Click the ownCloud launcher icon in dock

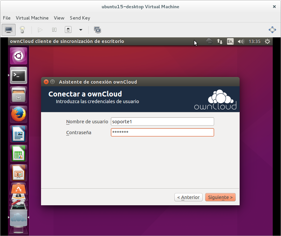pyautogui.click(x=19, y=217)
